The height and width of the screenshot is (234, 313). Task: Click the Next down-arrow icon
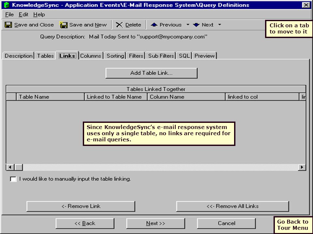(x=196, y=25)
